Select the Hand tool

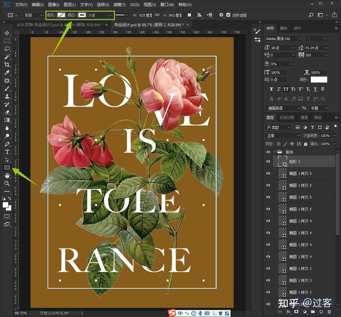click(7, 176)
